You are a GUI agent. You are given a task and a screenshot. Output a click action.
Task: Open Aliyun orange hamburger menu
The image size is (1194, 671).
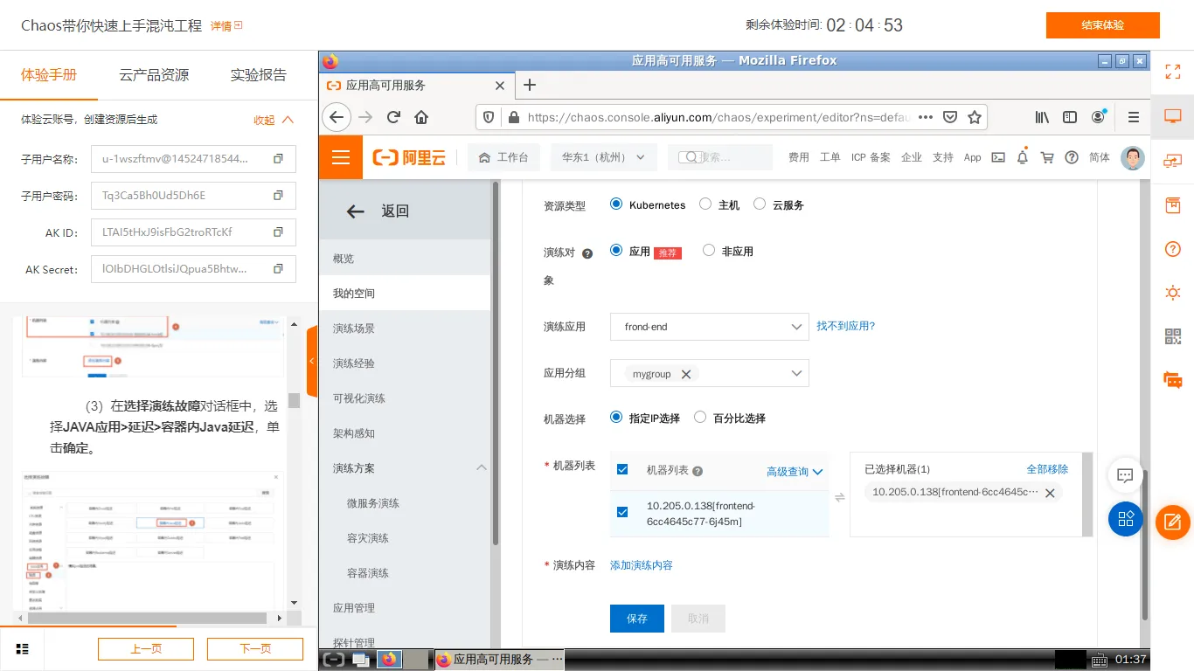(x=341, y=157)
